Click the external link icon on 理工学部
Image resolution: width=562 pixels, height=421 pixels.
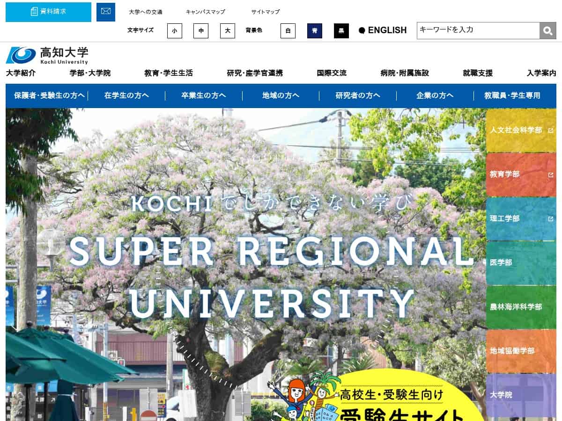(x=551, y=218)
